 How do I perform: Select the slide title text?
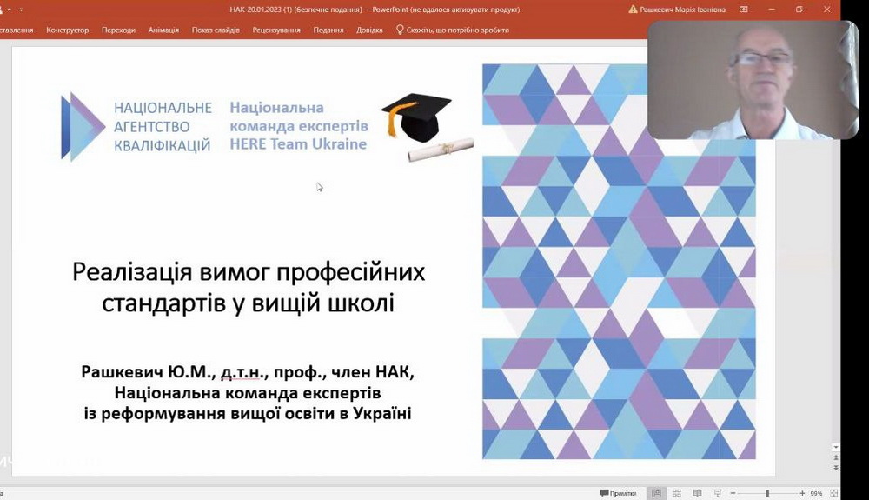249,287
